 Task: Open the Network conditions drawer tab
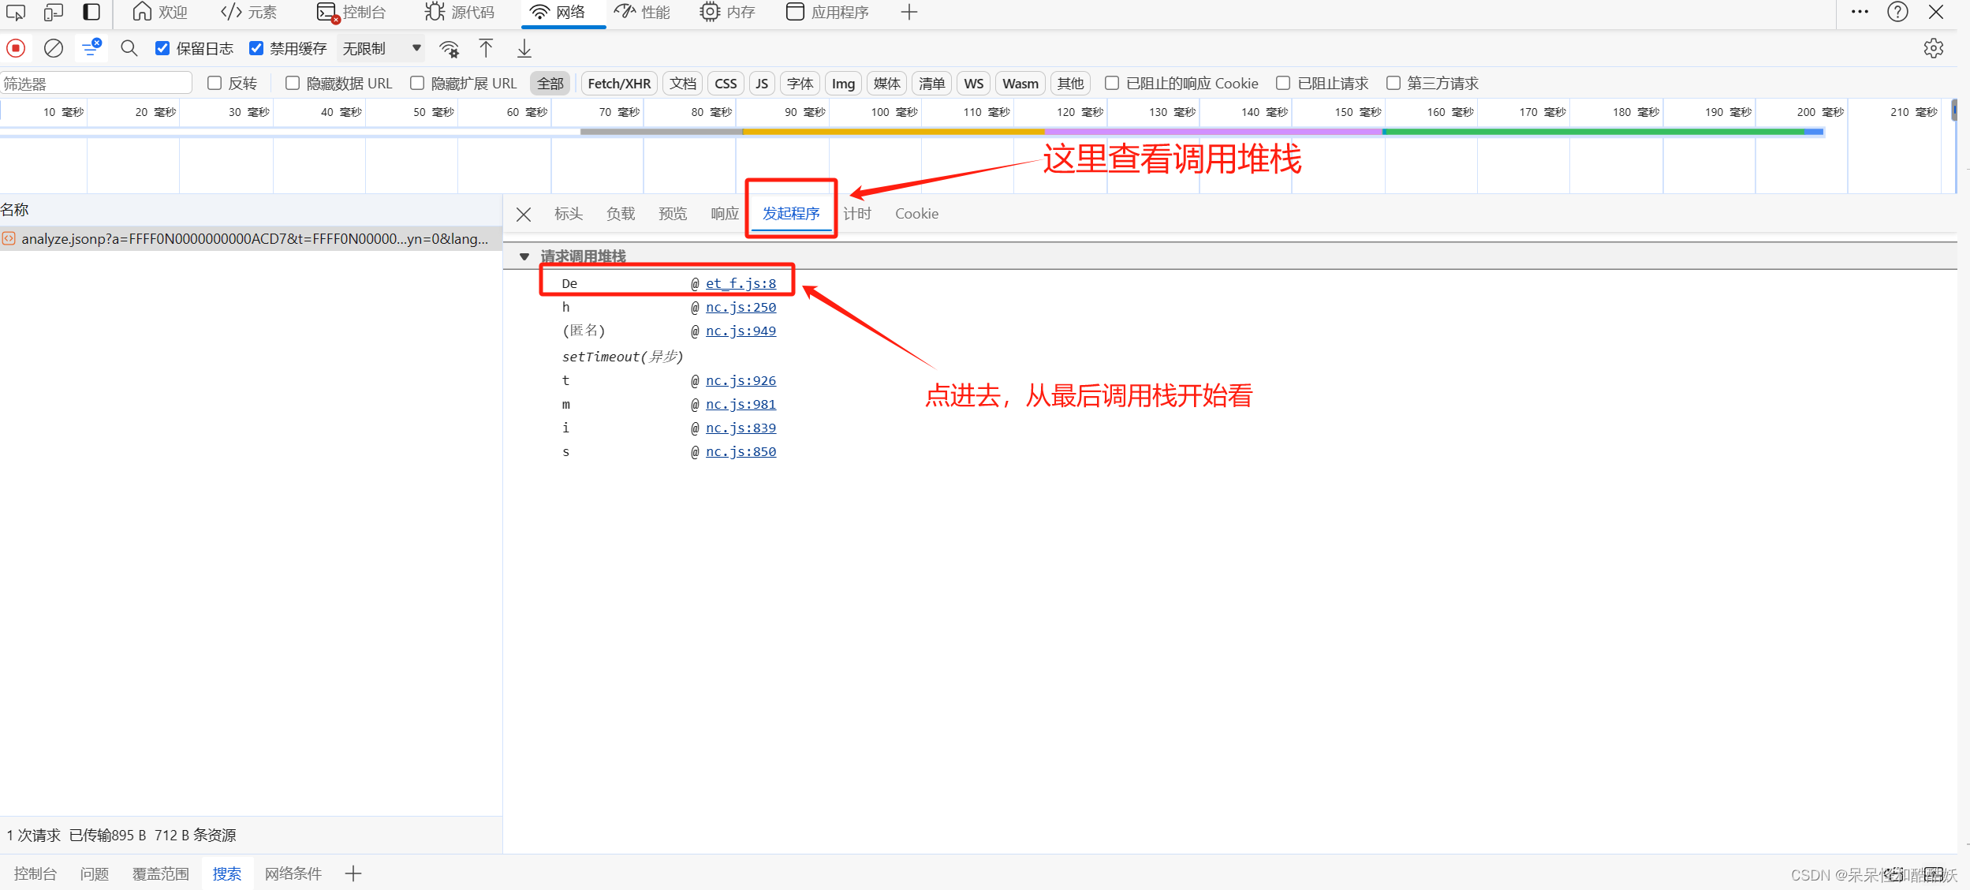pos(293,873)
